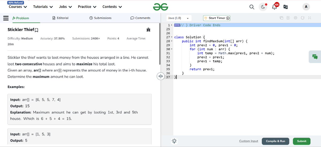The height and width of the screenshot is (147, 321).
Task: Open the Contests dropdown menu
Action: click(x=112, y=7)
